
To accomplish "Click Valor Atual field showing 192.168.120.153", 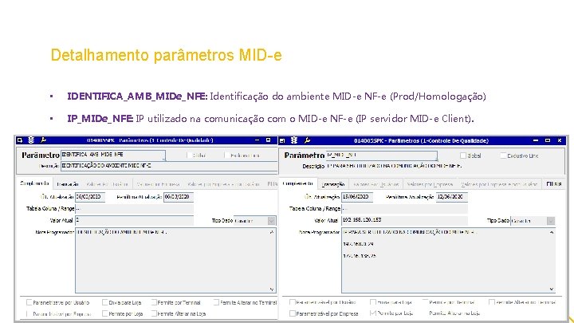I will click(x=404, y=220).
